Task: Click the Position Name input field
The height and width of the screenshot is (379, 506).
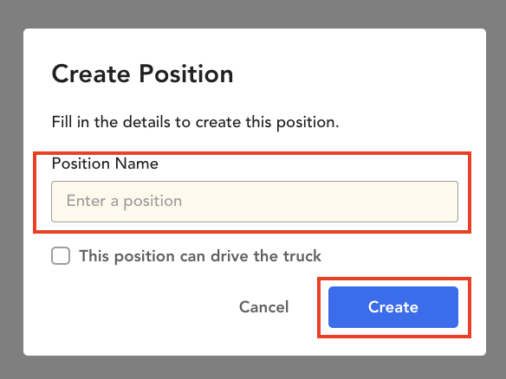Action: [255, 202]
